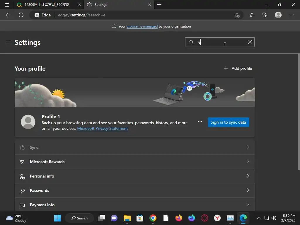Close the 12306 search tab

coord(79,5)
